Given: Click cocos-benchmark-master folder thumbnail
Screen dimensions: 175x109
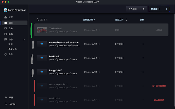Looking at the screenshot, I should click(x=42, y=44).
